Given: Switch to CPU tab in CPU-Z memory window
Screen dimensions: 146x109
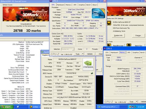Looking at the screenshot, I should [x=107, y=52].
